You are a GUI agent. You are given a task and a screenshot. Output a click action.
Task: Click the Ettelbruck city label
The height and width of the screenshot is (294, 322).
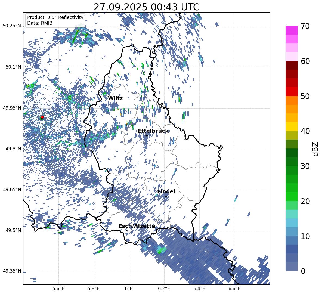click(x=153, y=131)
